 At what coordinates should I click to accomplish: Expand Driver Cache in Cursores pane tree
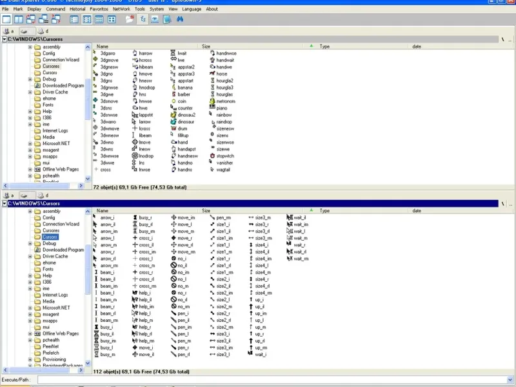pos(30,92)
